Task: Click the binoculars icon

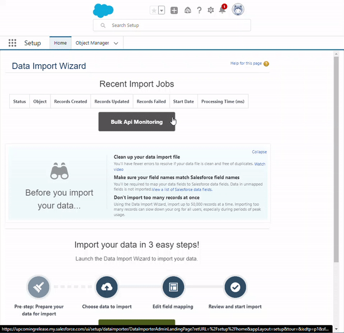Action: (x=59, y=171)
